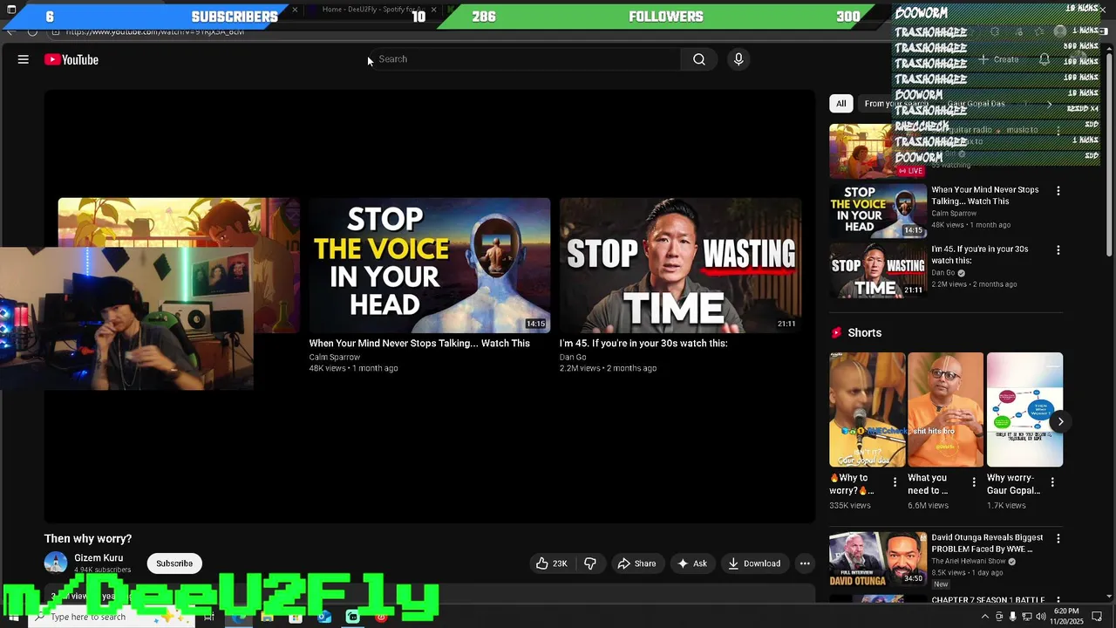Open options for Why worry- Gaur Gopal short

1052,482
